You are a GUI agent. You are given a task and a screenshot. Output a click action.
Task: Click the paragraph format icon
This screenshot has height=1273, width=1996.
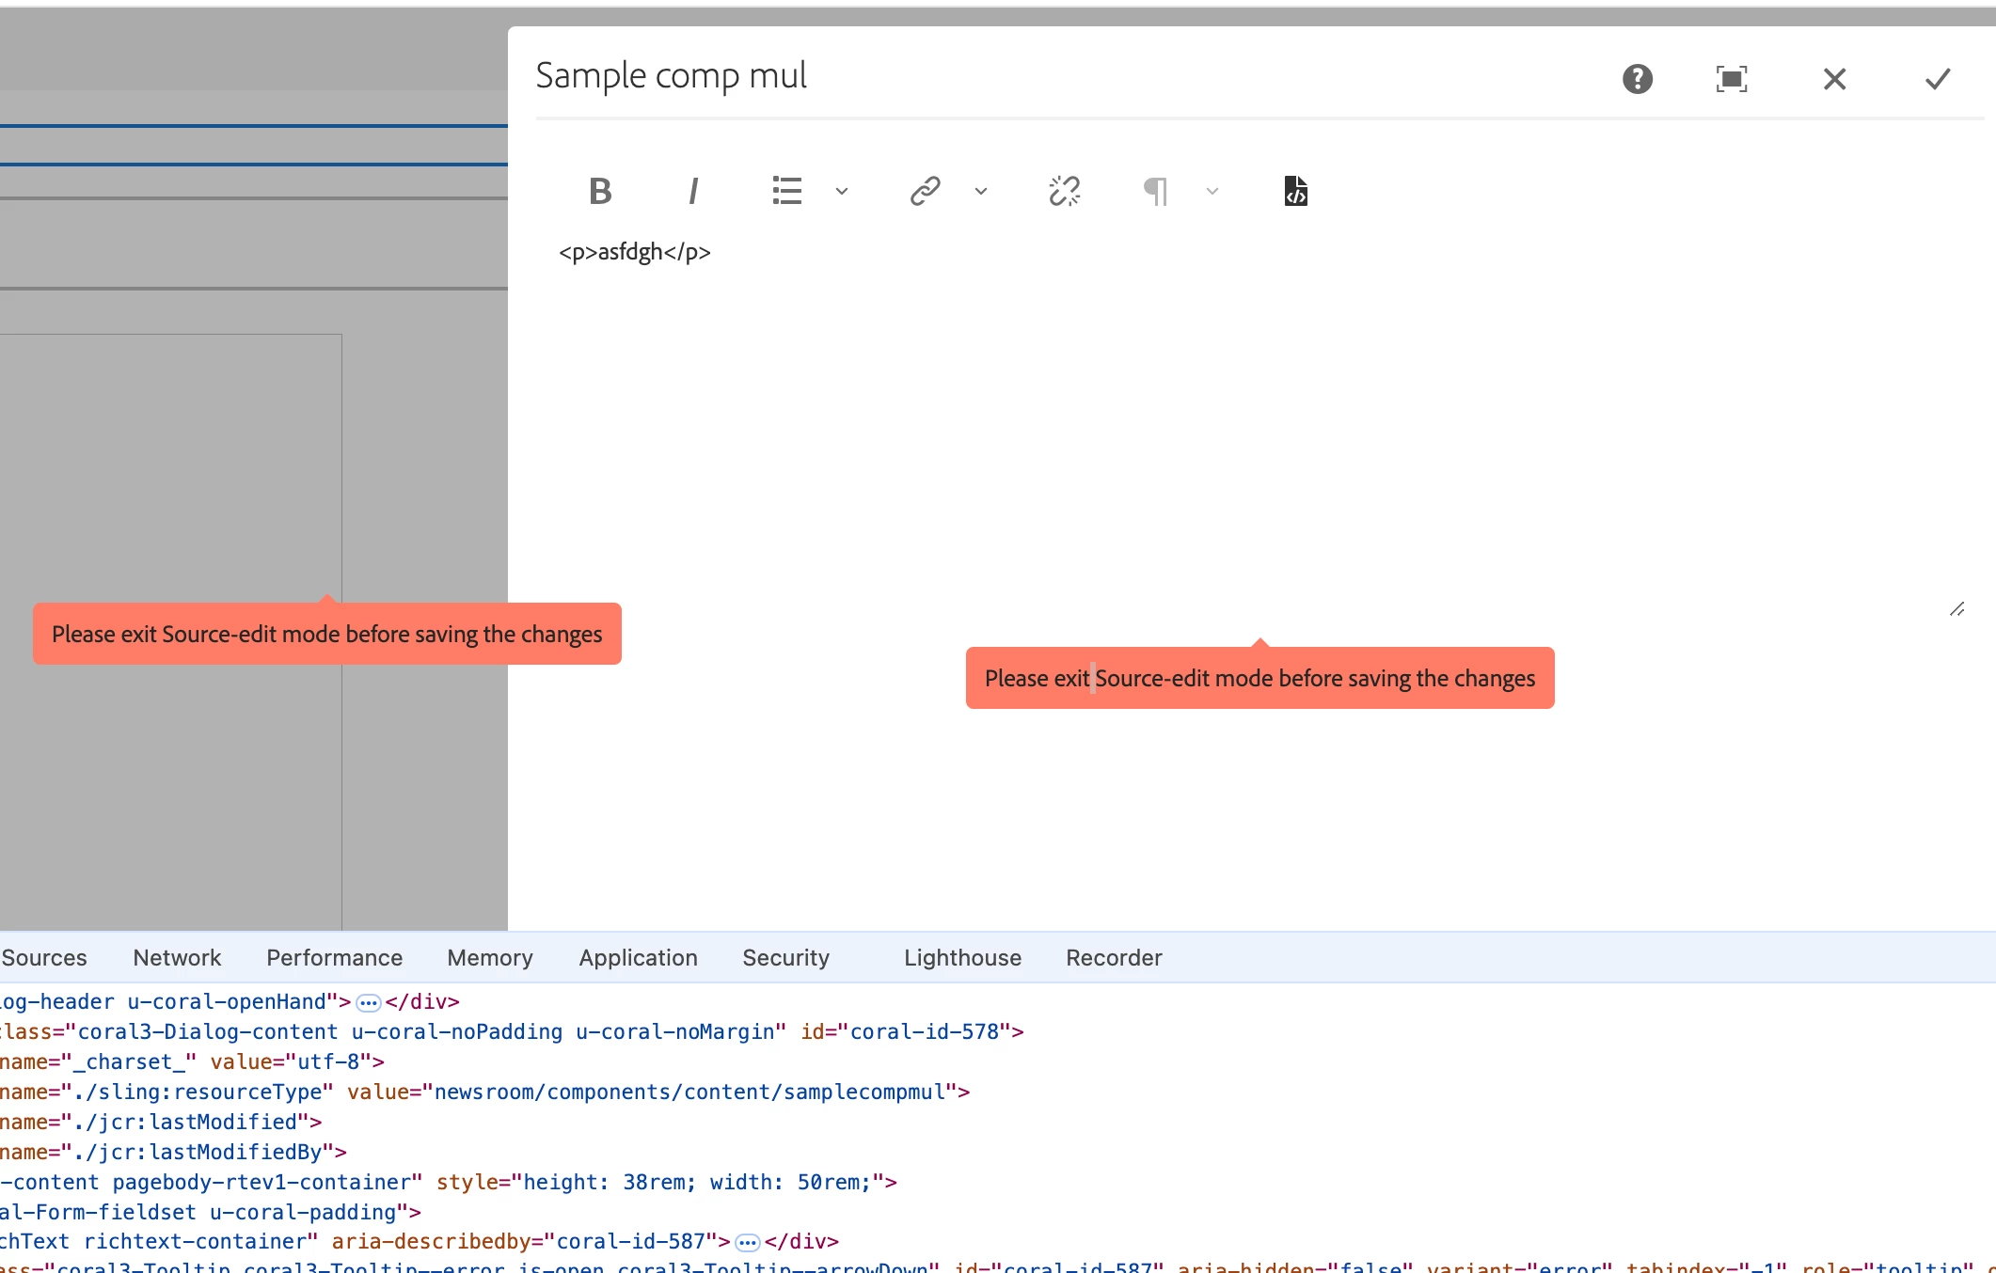1155,191
